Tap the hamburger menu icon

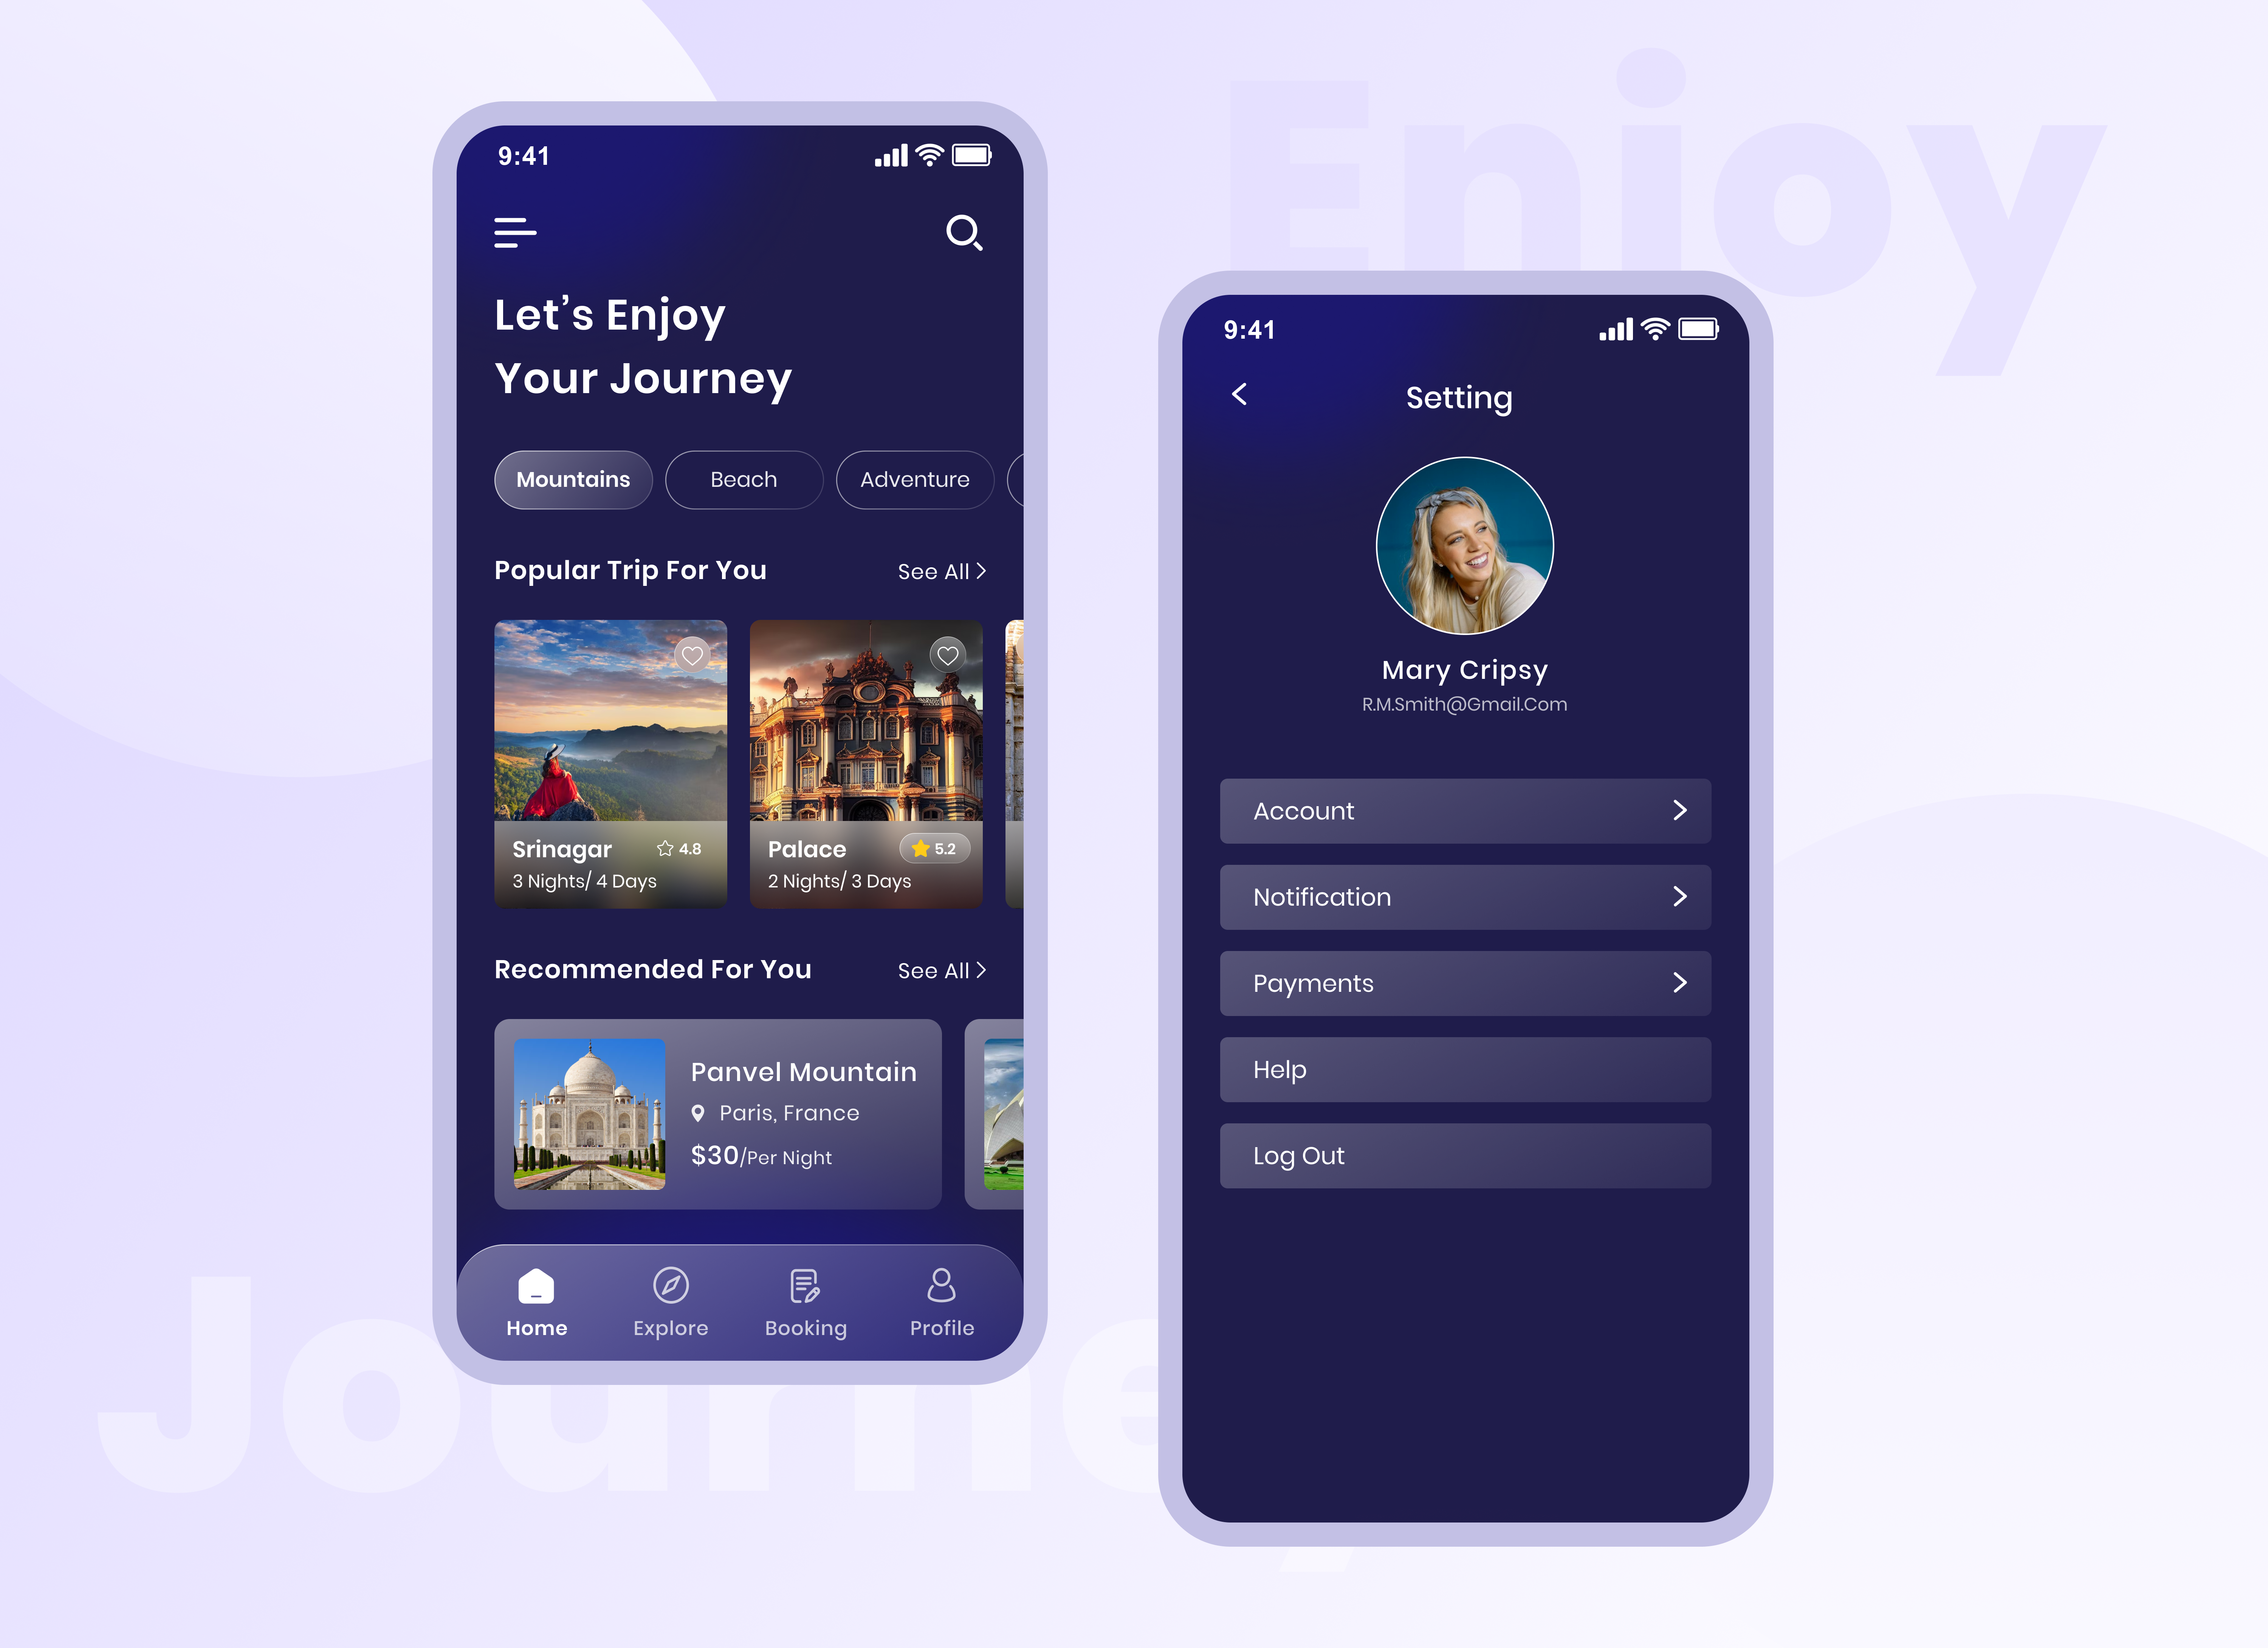[516, 231]
